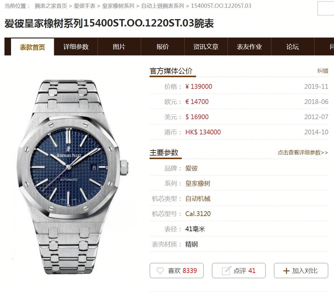Click the 纠错 correction link

323,71
